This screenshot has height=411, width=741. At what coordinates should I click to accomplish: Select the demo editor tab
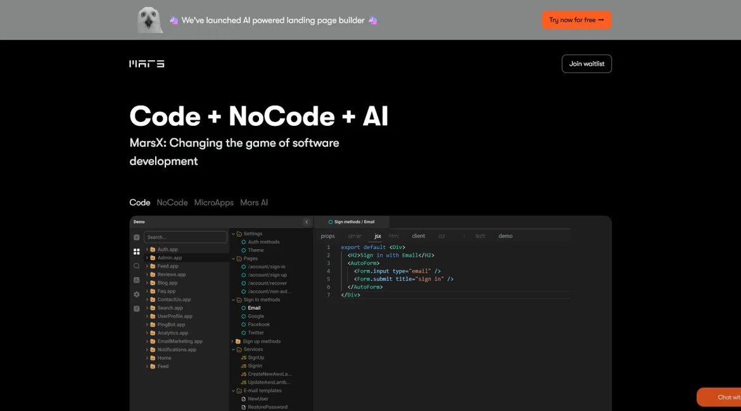505,236
